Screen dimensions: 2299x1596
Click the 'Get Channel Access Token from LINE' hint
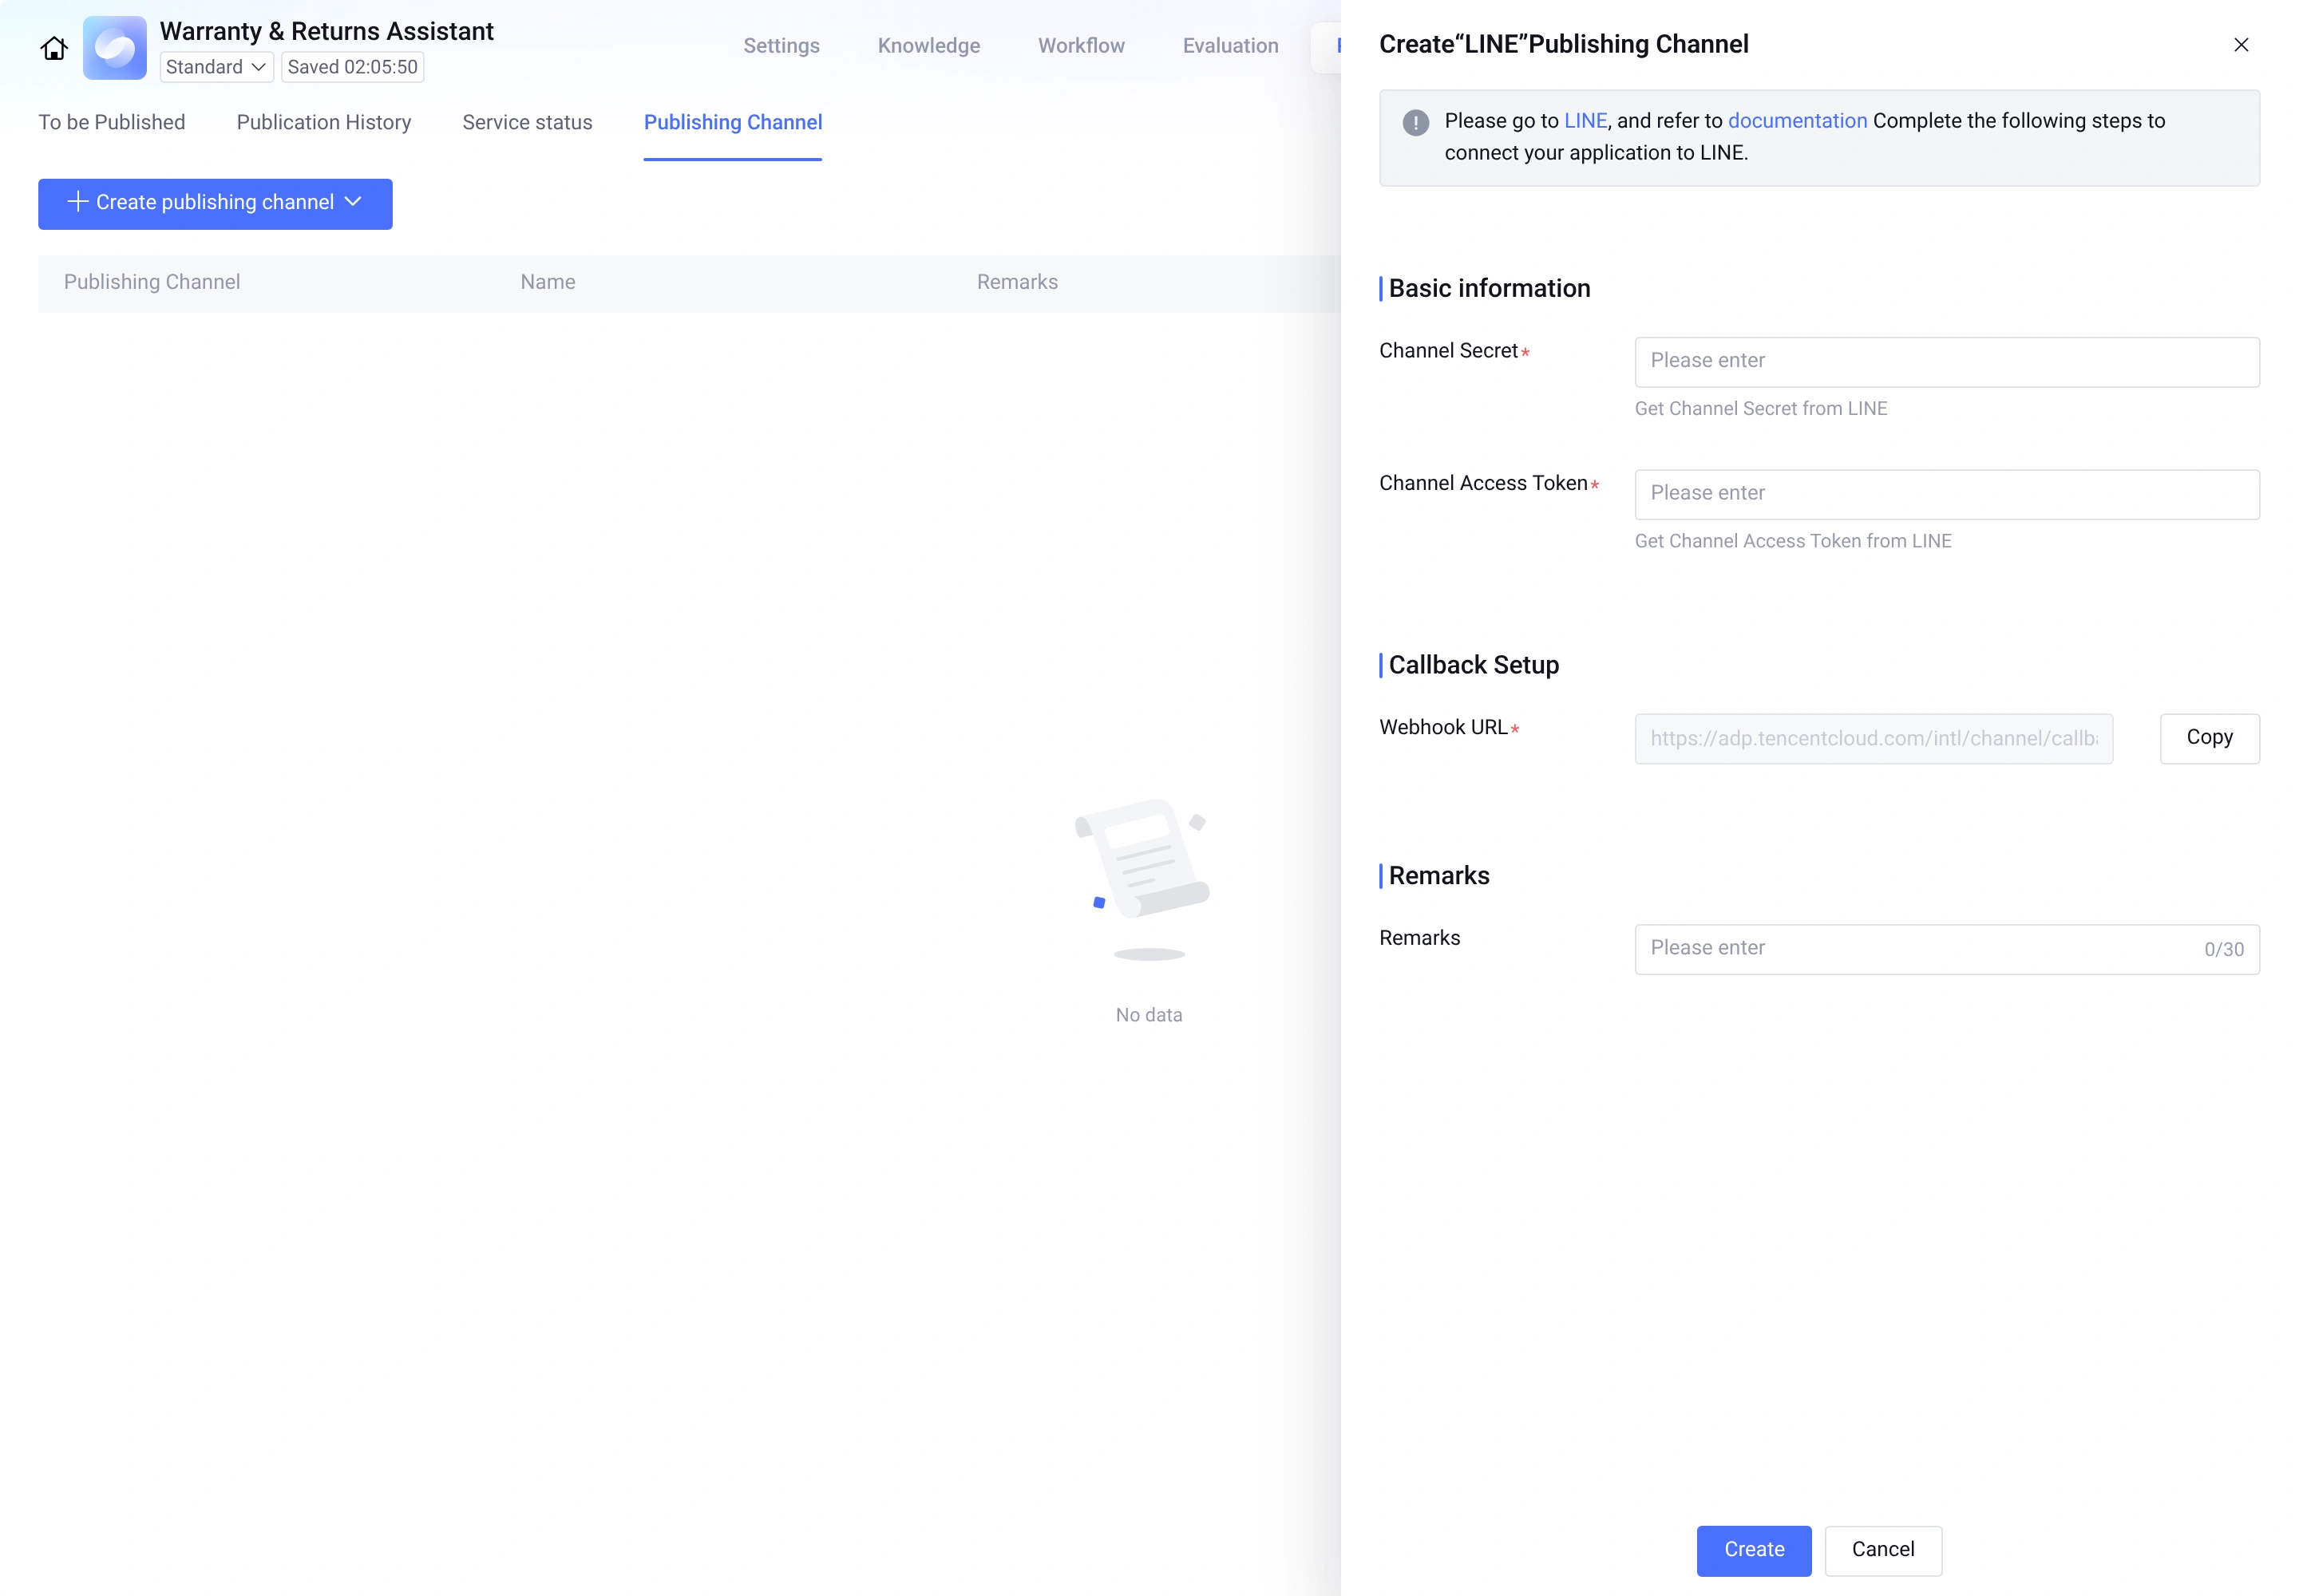[x=1792, y=541]
